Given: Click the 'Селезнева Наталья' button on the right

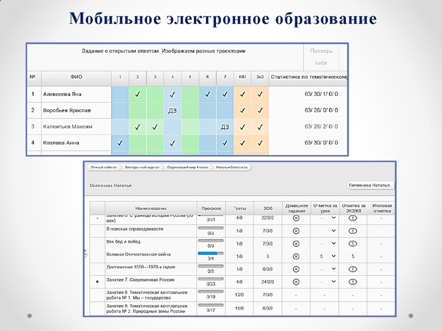Looking at the screenshot, I should pyautogui.click(x=369, y=185).
